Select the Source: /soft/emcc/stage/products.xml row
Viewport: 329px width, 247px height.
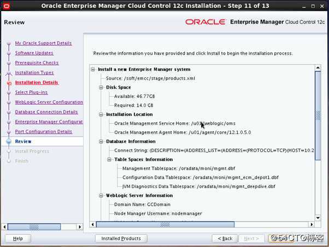pos(150,78)
